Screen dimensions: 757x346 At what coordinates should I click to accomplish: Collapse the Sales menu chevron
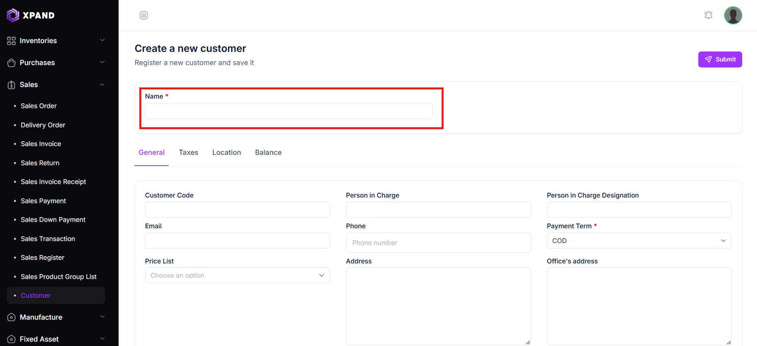102,85
